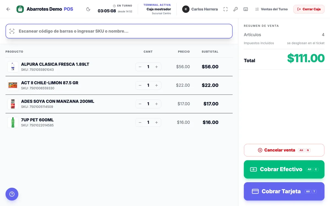Click the 7UP bottle thumbnail
The image size is (330, 206).
pyautogui.click(x=13, y=123)
